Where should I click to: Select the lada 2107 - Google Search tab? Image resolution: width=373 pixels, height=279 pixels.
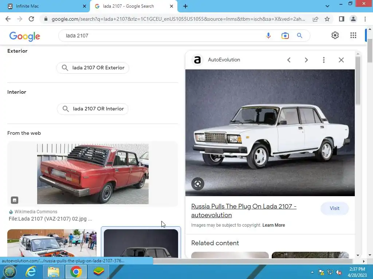pos(133,6)
